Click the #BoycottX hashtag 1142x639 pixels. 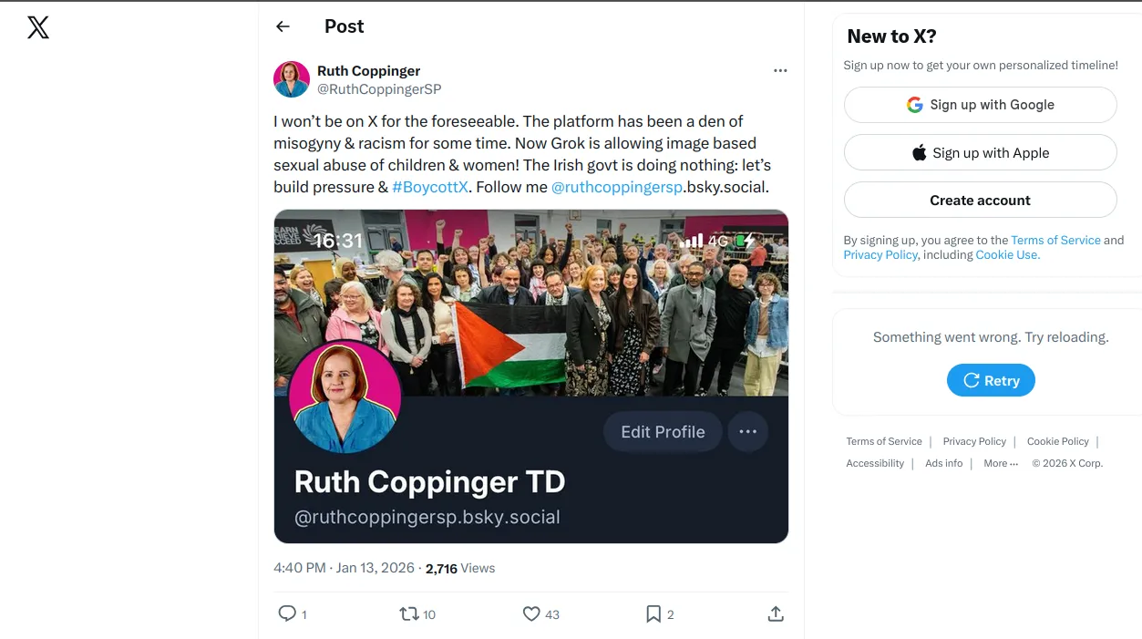tap(430, 187)
